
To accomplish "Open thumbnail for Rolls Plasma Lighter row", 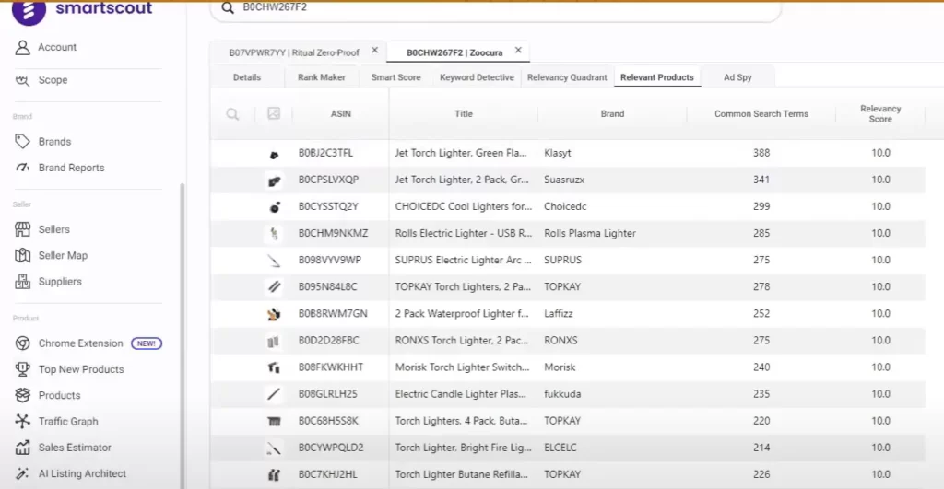I will (x=274, y=233).
